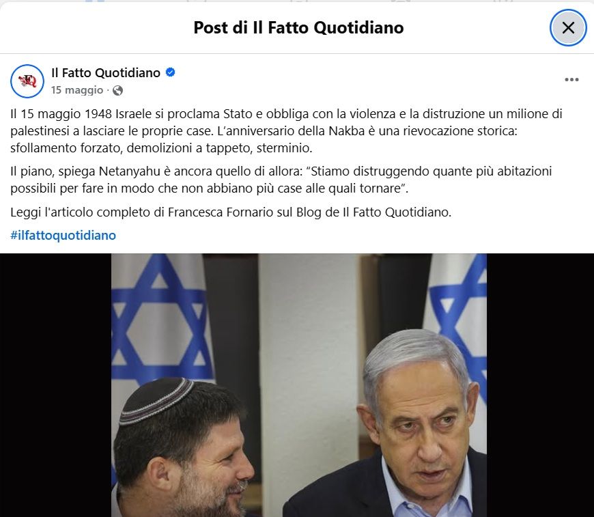
Task: Click the 'Post di Il Fatto Quotidiano' heading
Action: tap(298, 28)
